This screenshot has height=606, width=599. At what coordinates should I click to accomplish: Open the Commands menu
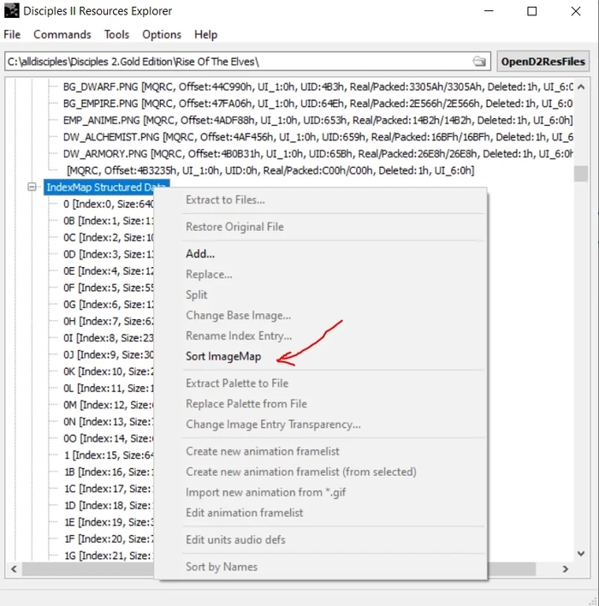(x=62, y=34)
